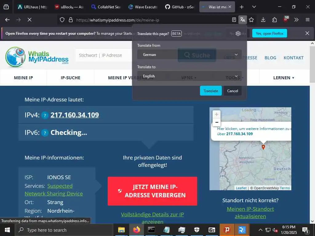Click the red location pin on map
This screenshot has height=236, width=315.
point(263,147)
